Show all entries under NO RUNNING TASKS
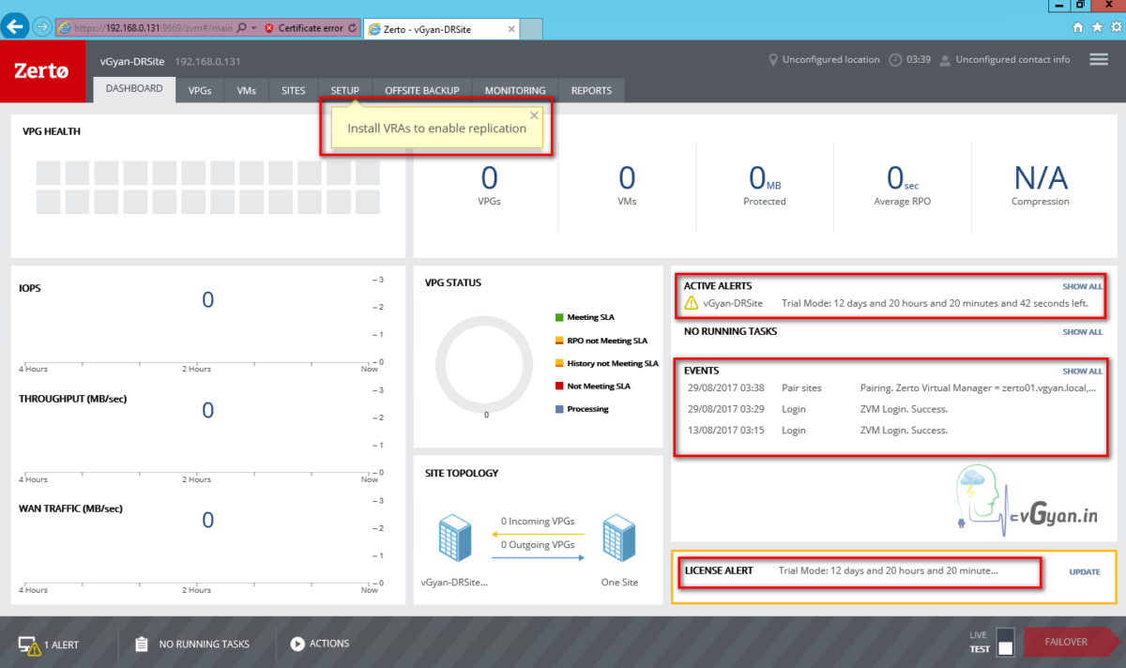 (1082, 331)
